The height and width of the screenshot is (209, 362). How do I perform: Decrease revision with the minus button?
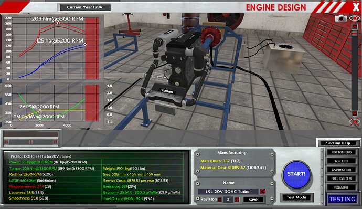point(220,200)
